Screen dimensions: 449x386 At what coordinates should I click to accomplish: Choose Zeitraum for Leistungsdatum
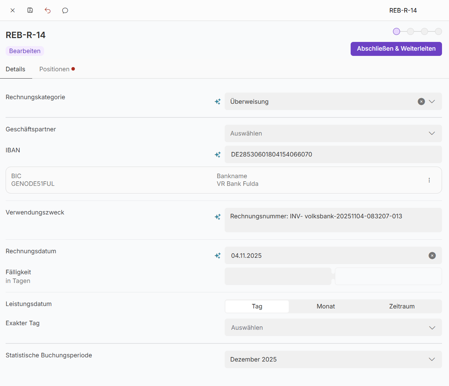coord(402,306)
